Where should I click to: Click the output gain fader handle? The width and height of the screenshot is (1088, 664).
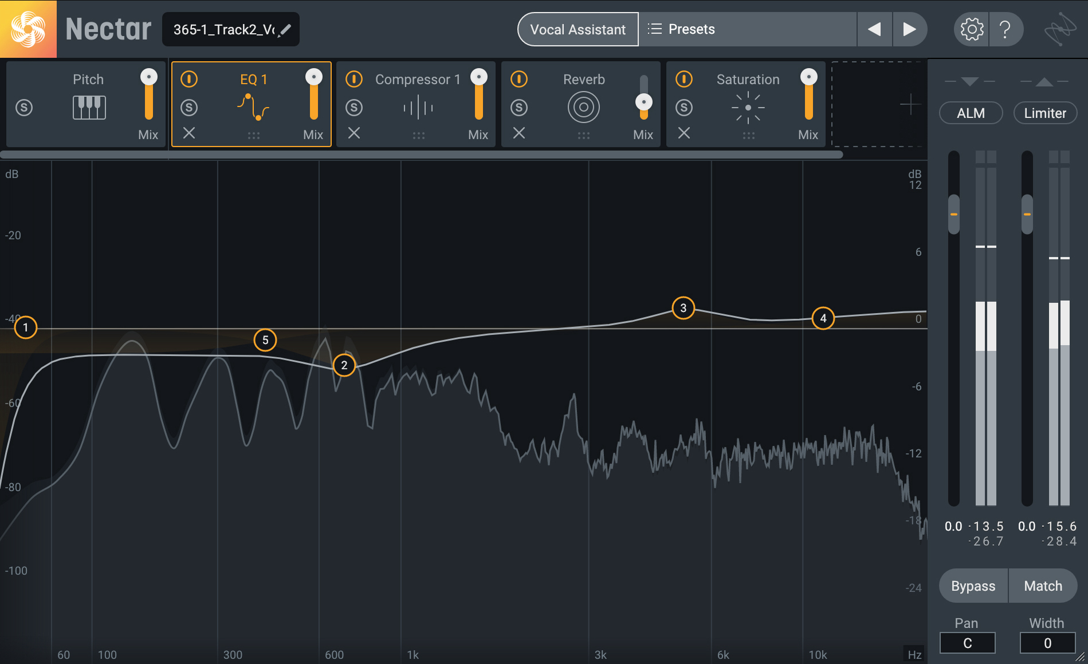[x=1027, y=214]
